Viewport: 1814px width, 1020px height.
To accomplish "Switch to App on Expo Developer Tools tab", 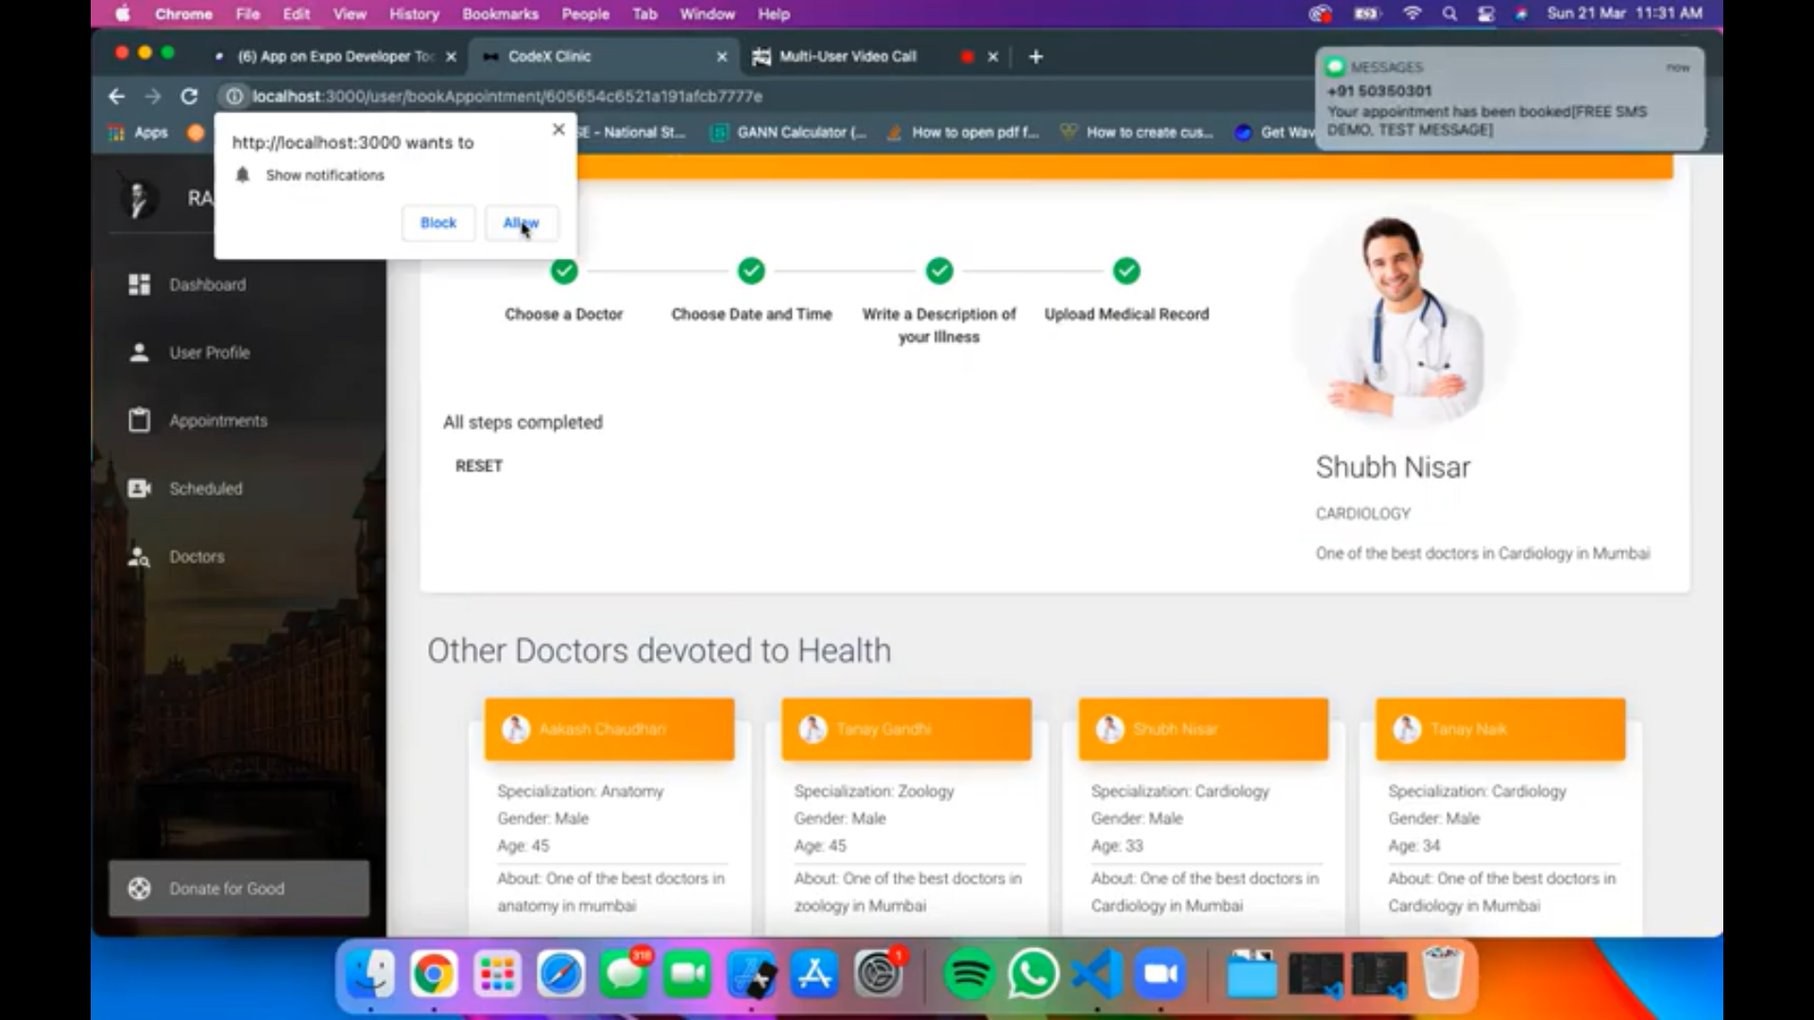I will pyautogui.click(x=335, y=57).
